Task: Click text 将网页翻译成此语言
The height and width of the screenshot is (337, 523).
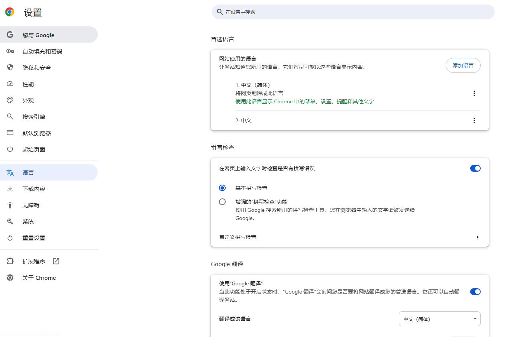Action: coord(259,93)
